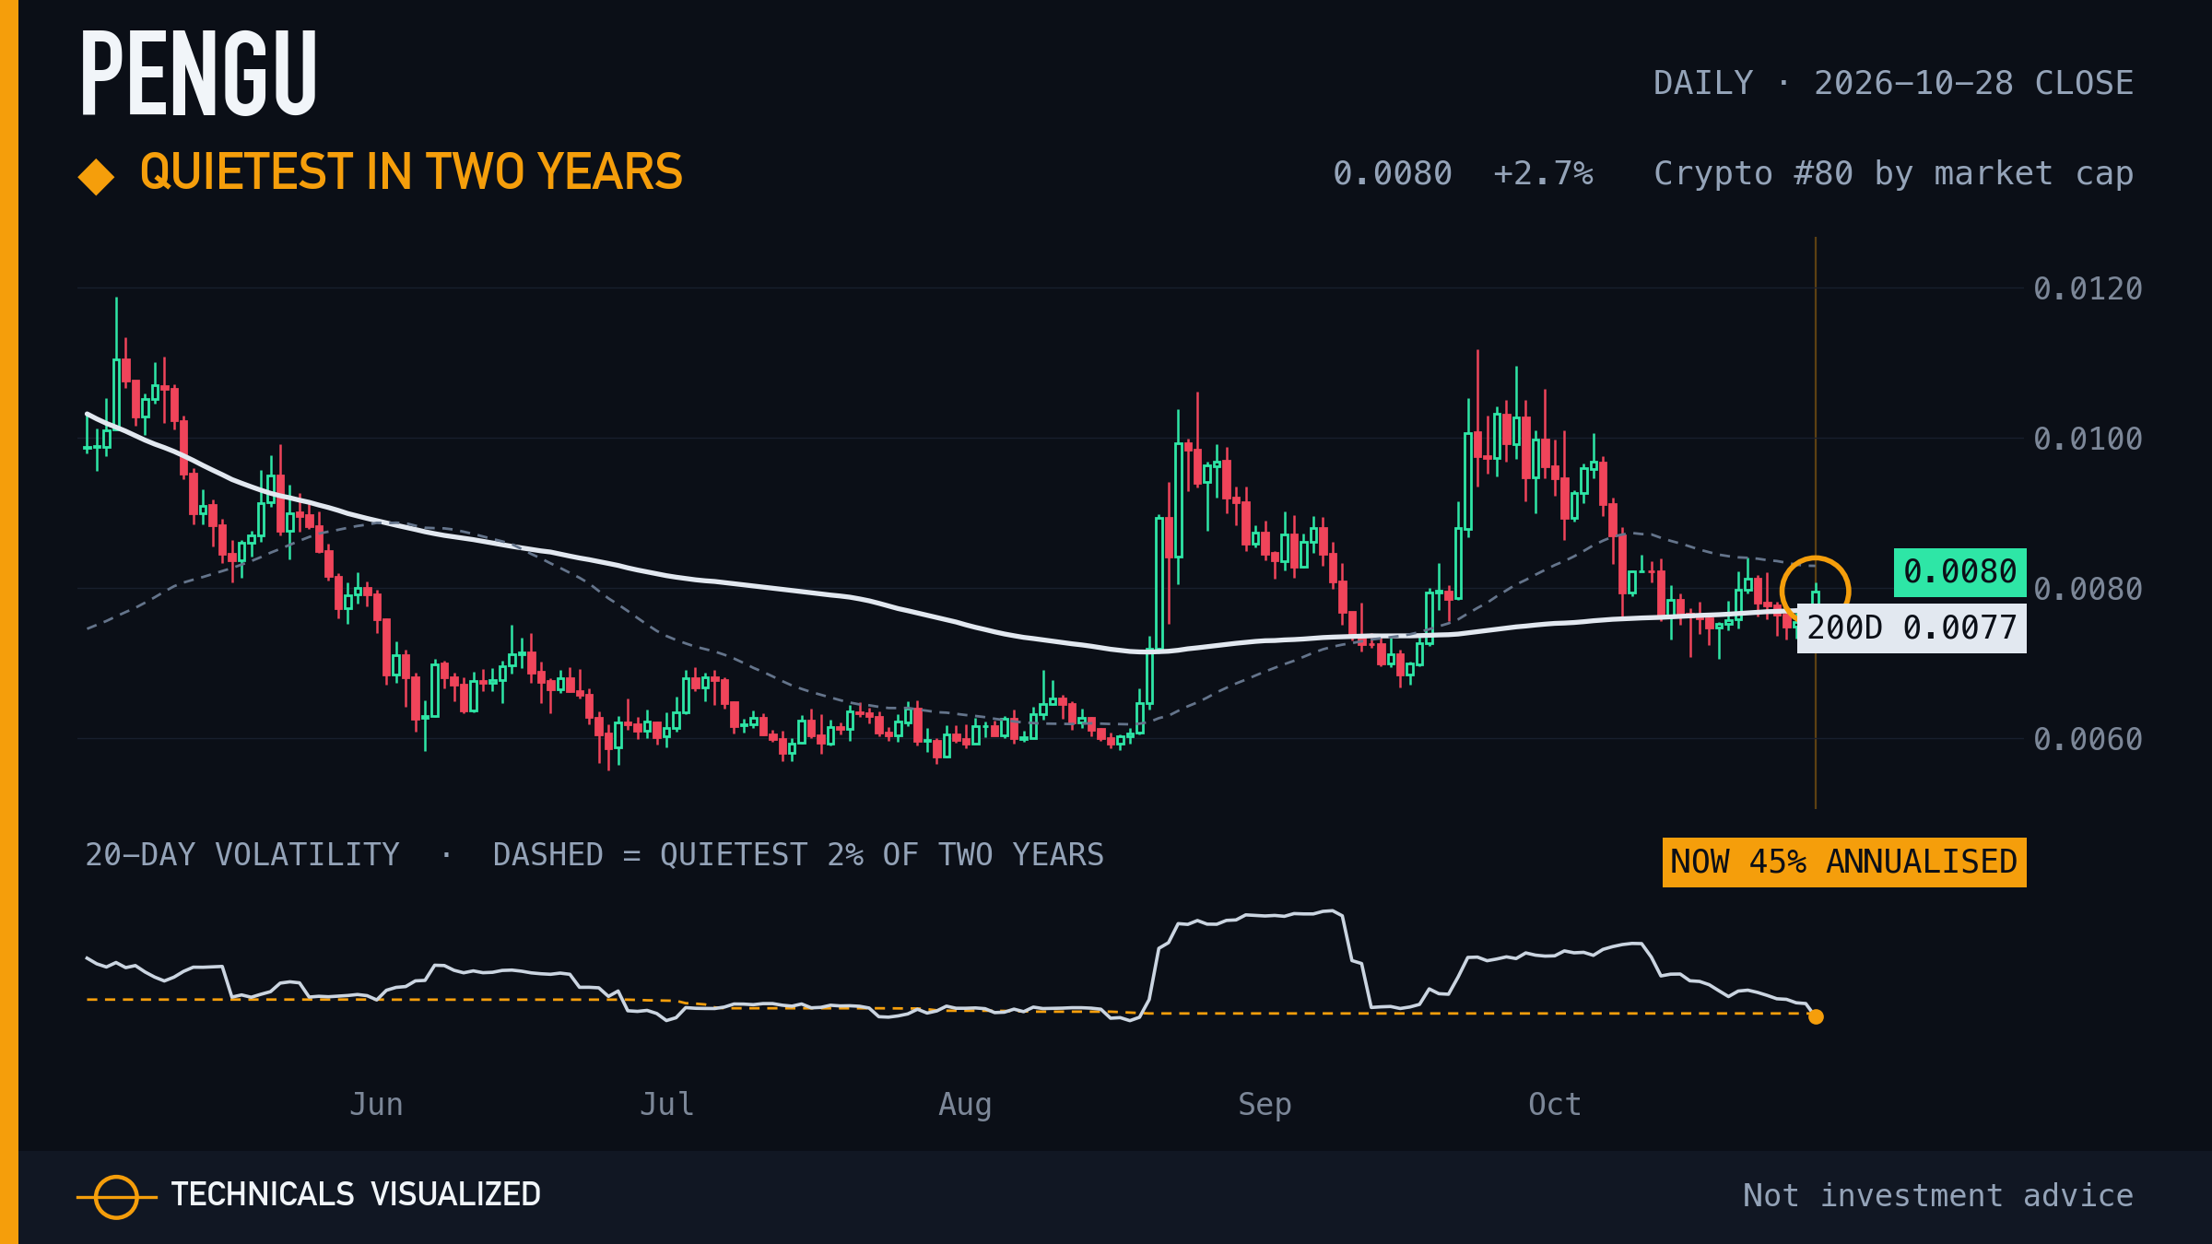
Task: Click the NOW 45% ANNUALISED badge
Action: (1843, 863)
